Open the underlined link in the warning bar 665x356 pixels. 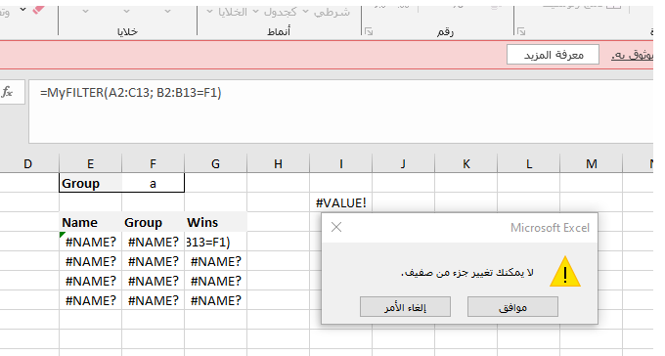tap(632, 55)
